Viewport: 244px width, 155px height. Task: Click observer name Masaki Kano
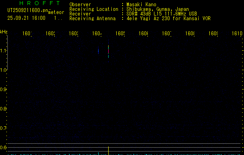(x=141, y=5)
